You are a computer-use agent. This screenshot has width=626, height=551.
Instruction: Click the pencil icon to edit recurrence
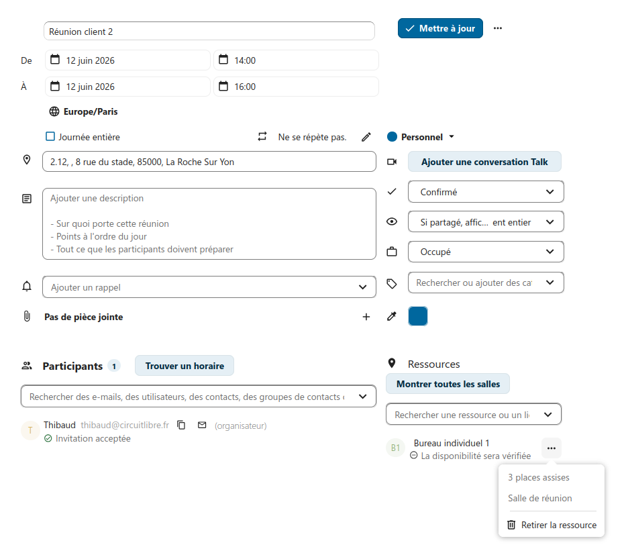366,137
